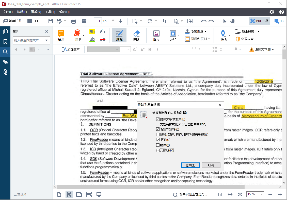This screenshot has height=200, width=287.
Task: Open the 工具 menu
Action: point(50,12)
